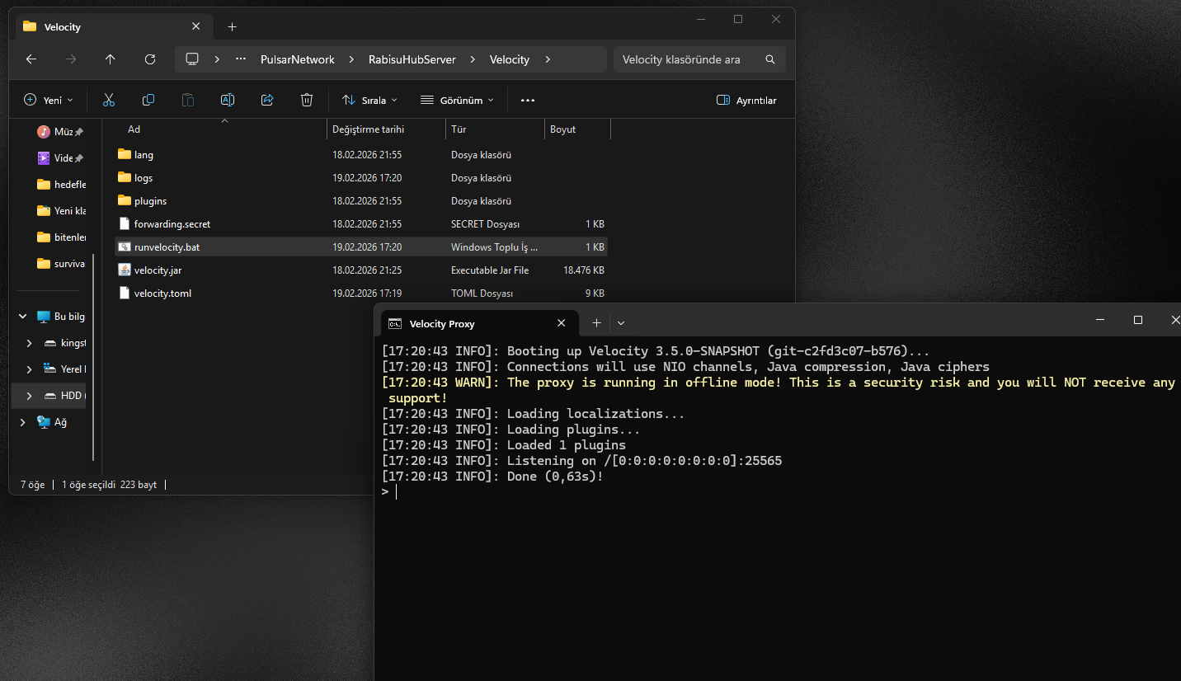Click the Rename icon in toolbar

(x=228, y=100)
